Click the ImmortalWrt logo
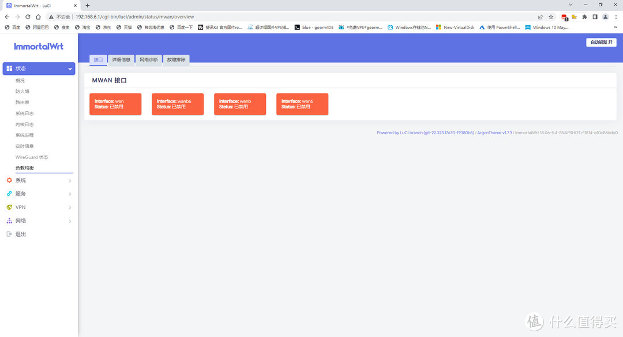 39,46
